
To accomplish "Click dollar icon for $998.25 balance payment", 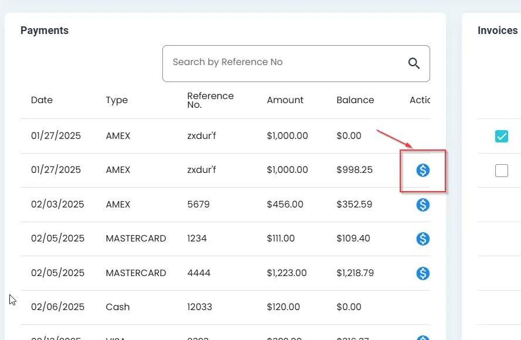I will click(423, 170).
